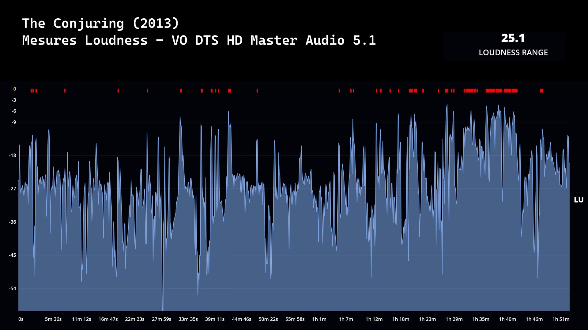Screen dimensions: 588x330
Task: Click the time axis label '5m 36s'
Action: point(53,319)
